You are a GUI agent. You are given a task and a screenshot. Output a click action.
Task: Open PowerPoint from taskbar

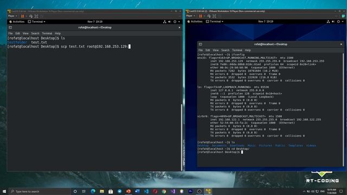click(x=128, y=191)
